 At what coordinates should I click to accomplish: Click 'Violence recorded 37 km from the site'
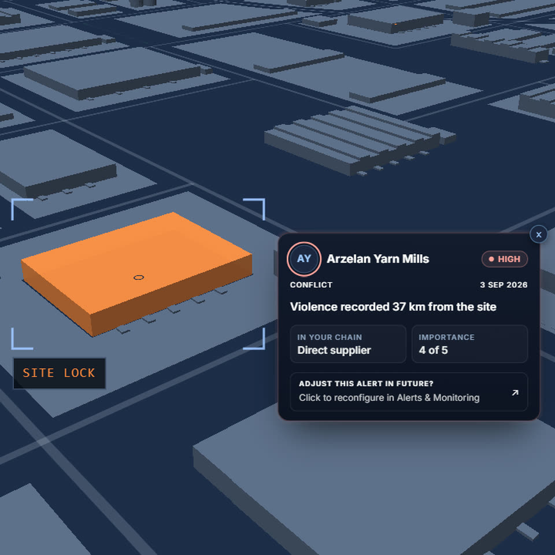(393, 306)
